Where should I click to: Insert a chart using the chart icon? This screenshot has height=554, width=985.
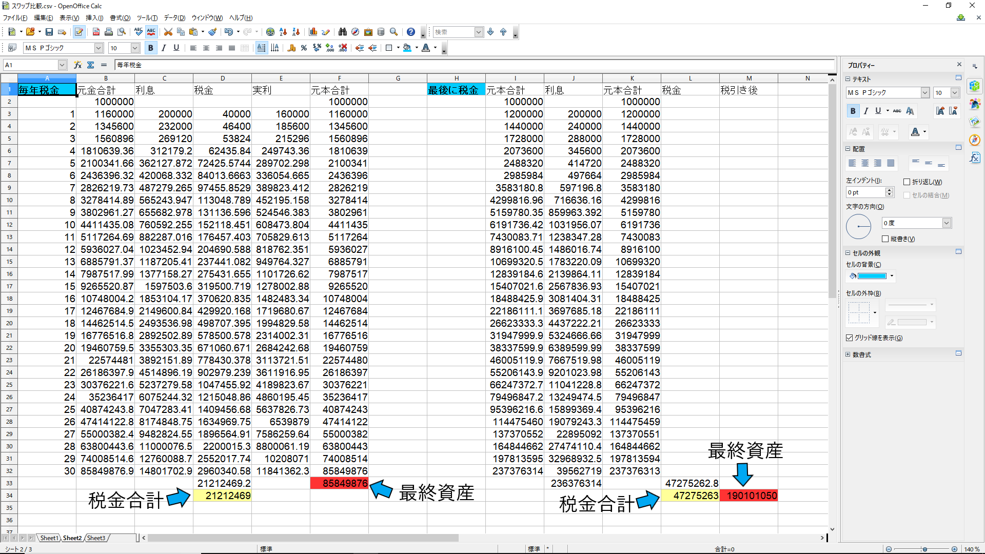tap(313, 32)
